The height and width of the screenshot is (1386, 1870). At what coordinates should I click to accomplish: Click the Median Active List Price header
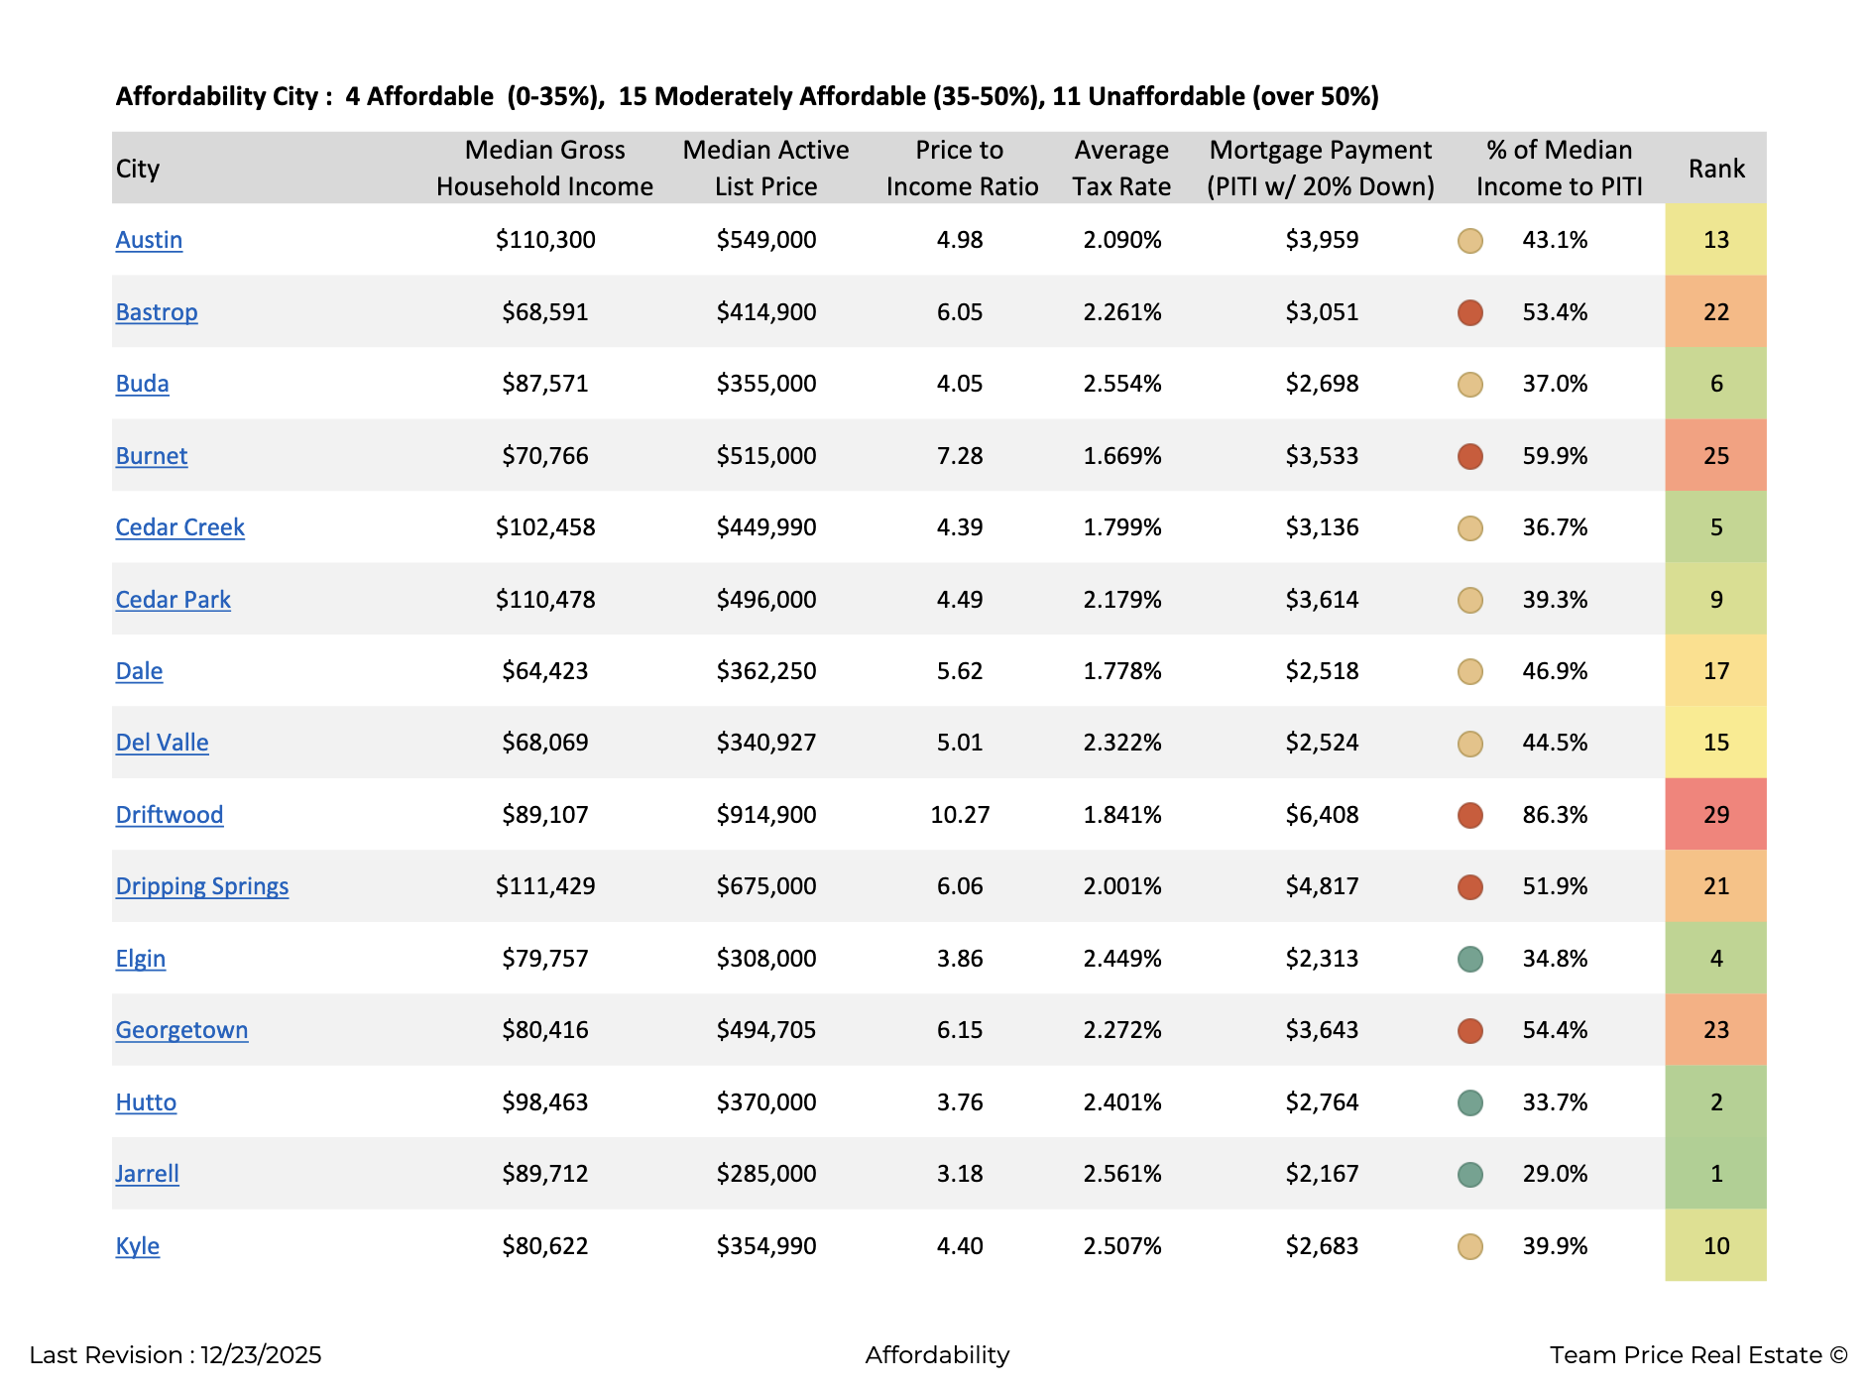click(x=765, y=169)
